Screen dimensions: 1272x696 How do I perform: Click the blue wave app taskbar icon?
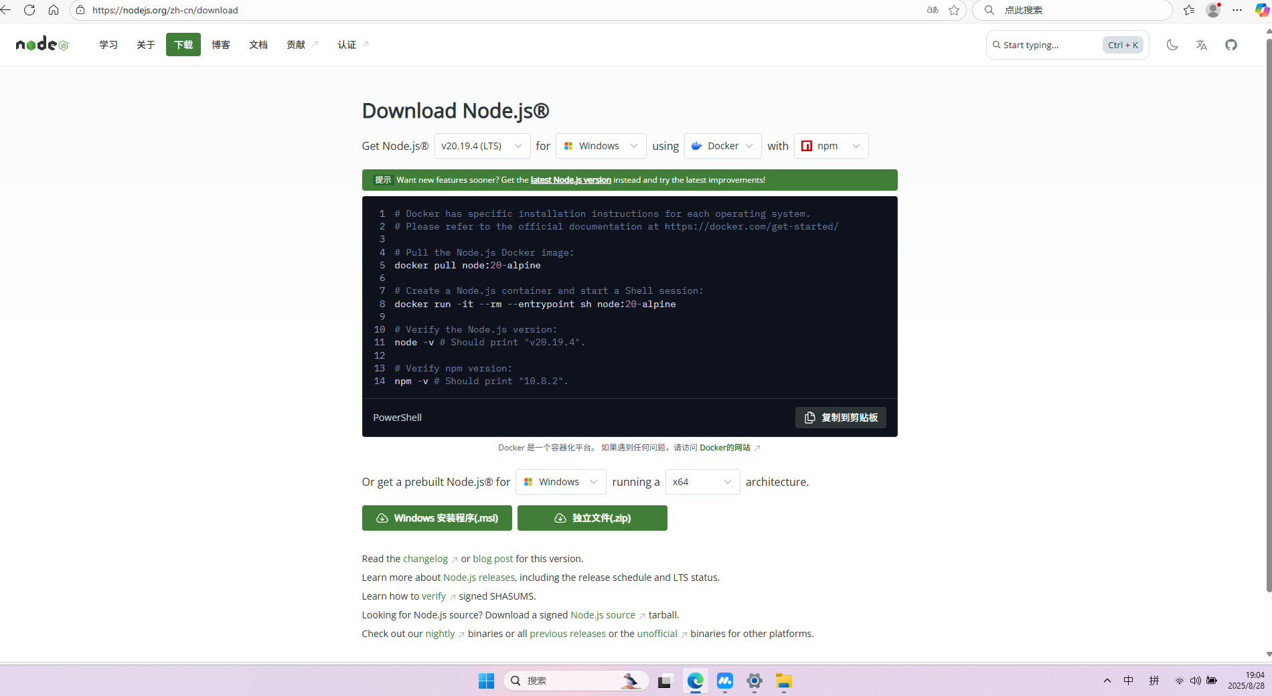725,681
